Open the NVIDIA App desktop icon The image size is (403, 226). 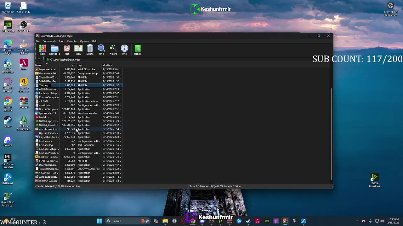8,27
